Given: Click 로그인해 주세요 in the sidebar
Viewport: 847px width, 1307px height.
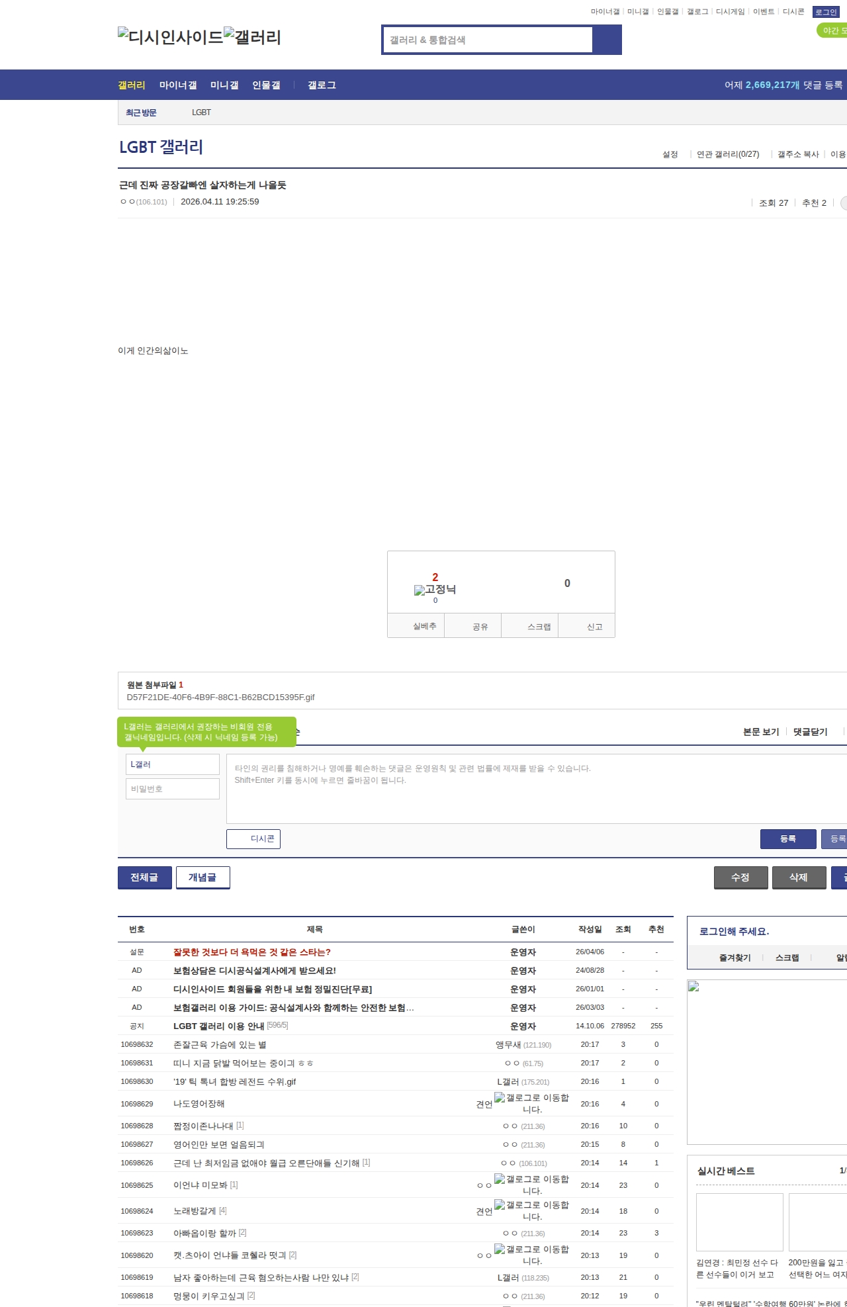Looking at the screenshot, I should tap(735, 932).
